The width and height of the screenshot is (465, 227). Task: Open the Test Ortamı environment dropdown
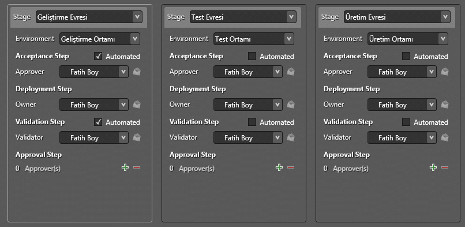254,39
